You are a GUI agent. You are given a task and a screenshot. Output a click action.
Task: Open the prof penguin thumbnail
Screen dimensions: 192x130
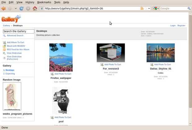point(61,101)
